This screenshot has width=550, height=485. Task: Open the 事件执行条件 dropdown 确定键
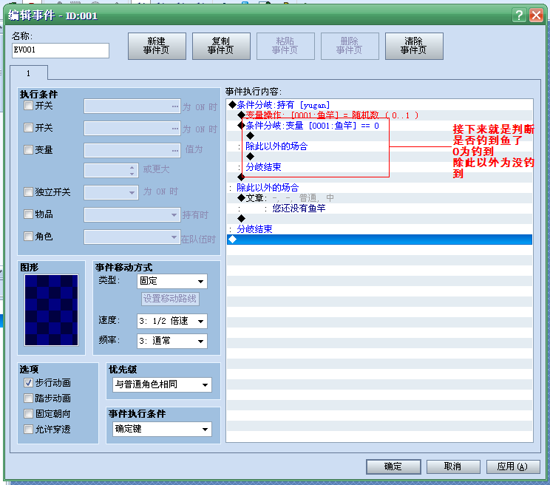click(x=162, y=429)
